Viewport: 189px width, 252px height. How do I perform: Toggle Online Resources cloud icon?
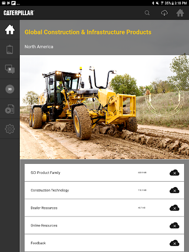[x=174, y=225]
